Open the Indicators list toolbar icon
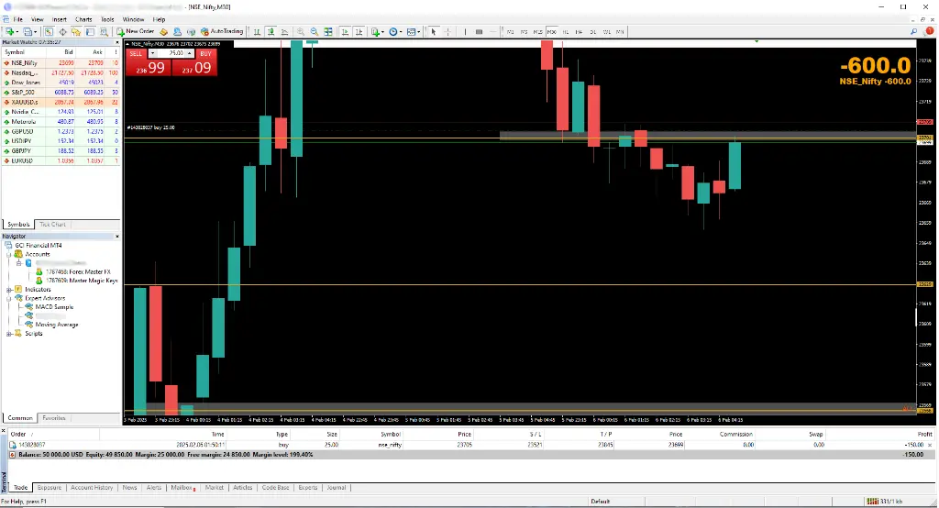 [375, 31]
